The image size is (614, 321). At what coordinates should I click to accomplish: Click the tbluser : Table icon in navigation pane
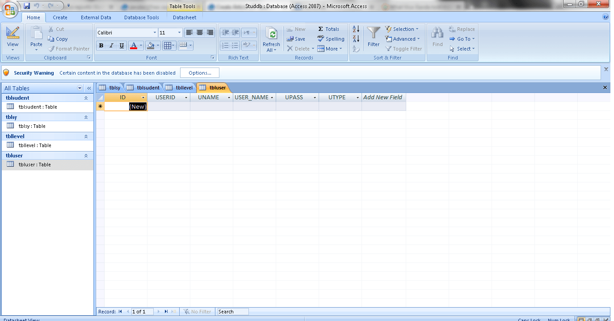point(10,164)
